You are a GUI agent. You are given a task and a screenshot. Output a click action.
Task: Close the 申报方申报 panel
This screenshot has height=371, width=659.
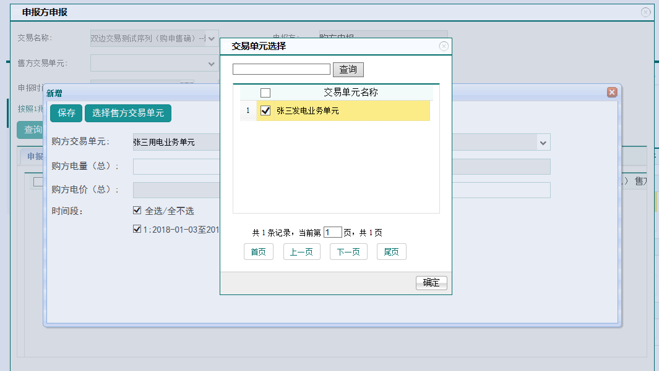[645, 12]
